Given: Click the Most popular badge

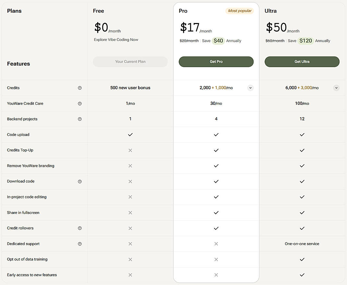Looking at the screenshot, I should tap(240, 11).
